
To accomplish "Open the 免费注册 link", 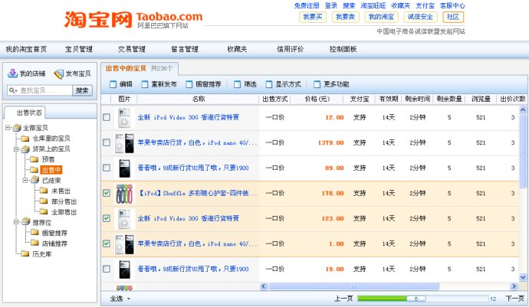I will coord(307,5).
